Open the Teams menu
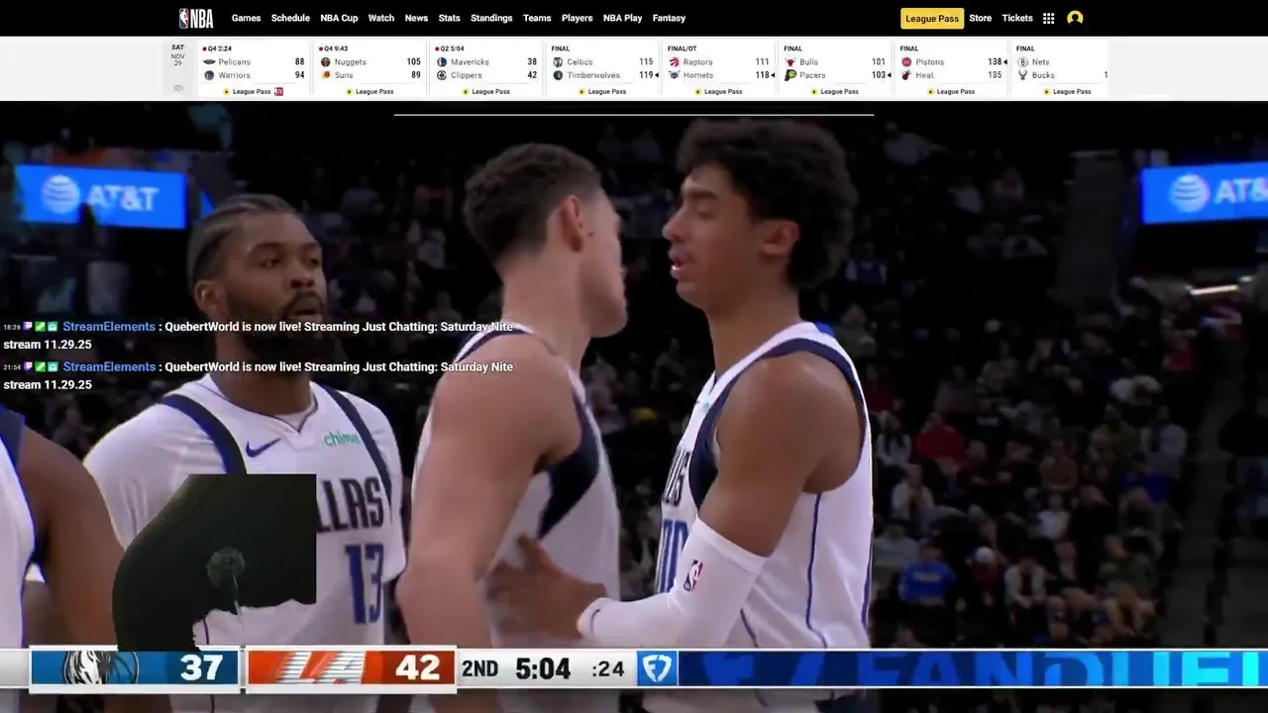Image resolution: width=1268 pixels, height=713 pixels. coord(537,18)
